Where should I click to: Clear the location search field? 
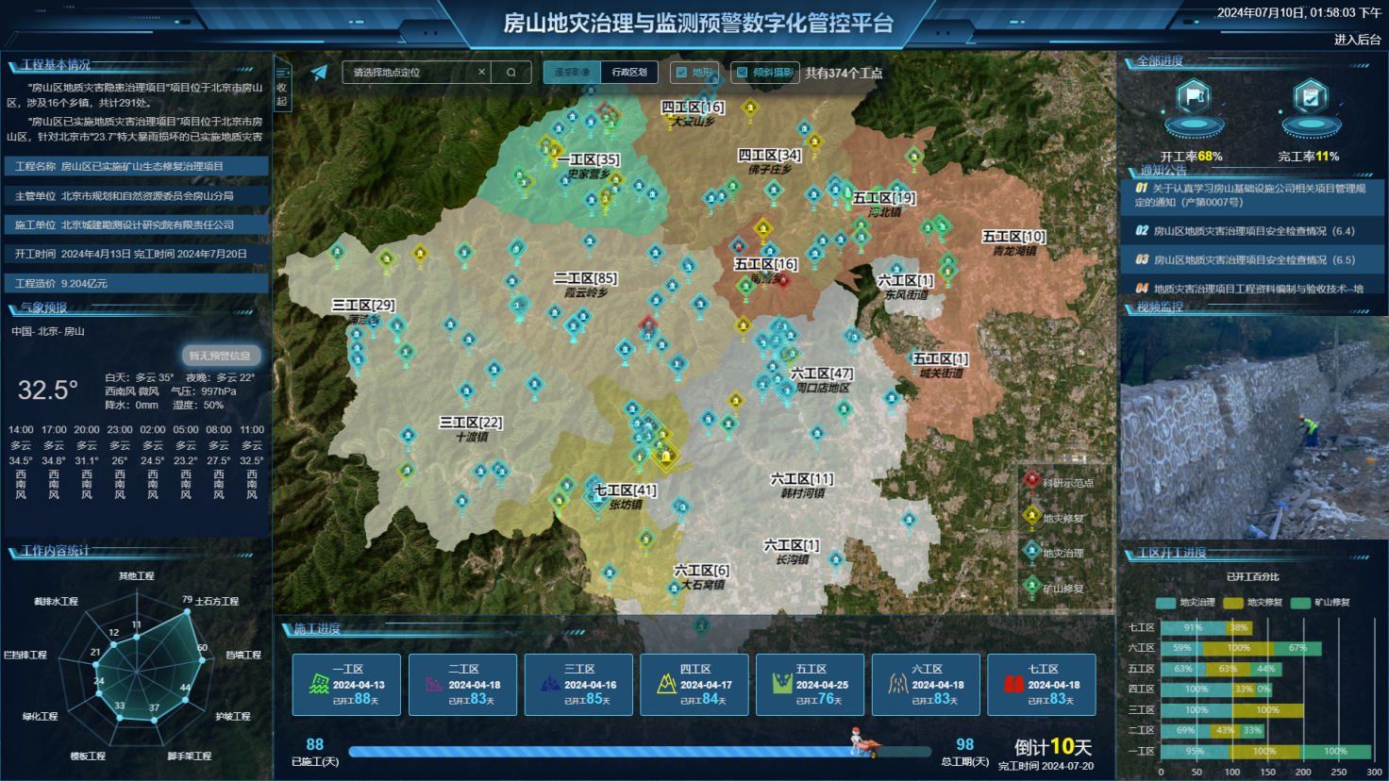pyautogui.click(x=481, y=73)
